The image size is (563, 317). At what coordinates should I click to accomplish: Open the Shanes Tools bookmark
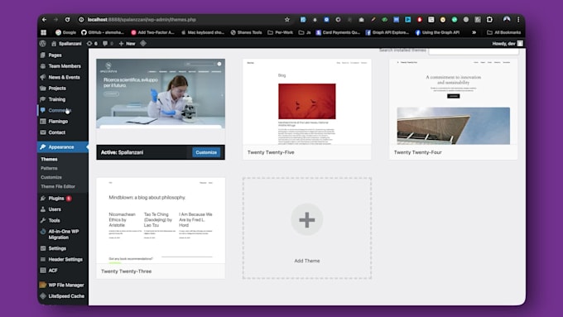247,32
